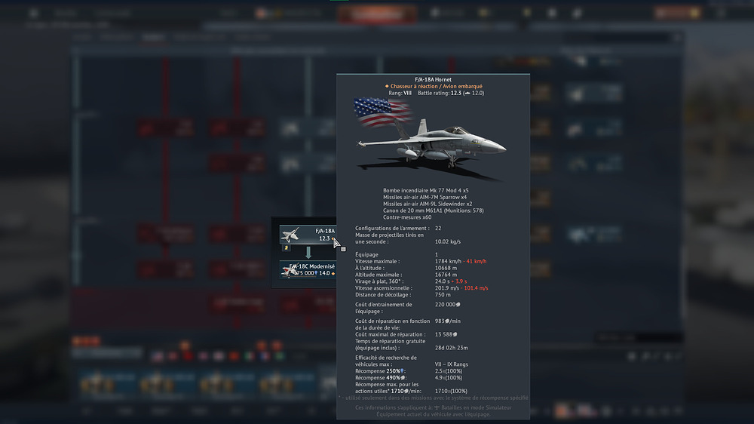Screen dimensions: 754x424
Task: Click the yellow badge on the F/A-18A card
Action: (x=286, y=246)
